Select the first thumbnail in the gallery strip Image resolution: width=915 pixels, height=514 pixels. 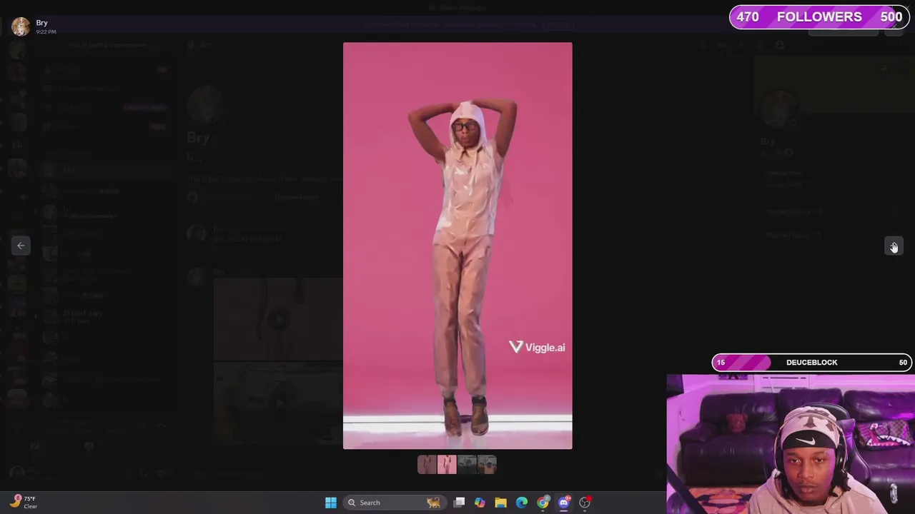coord(427,465)
